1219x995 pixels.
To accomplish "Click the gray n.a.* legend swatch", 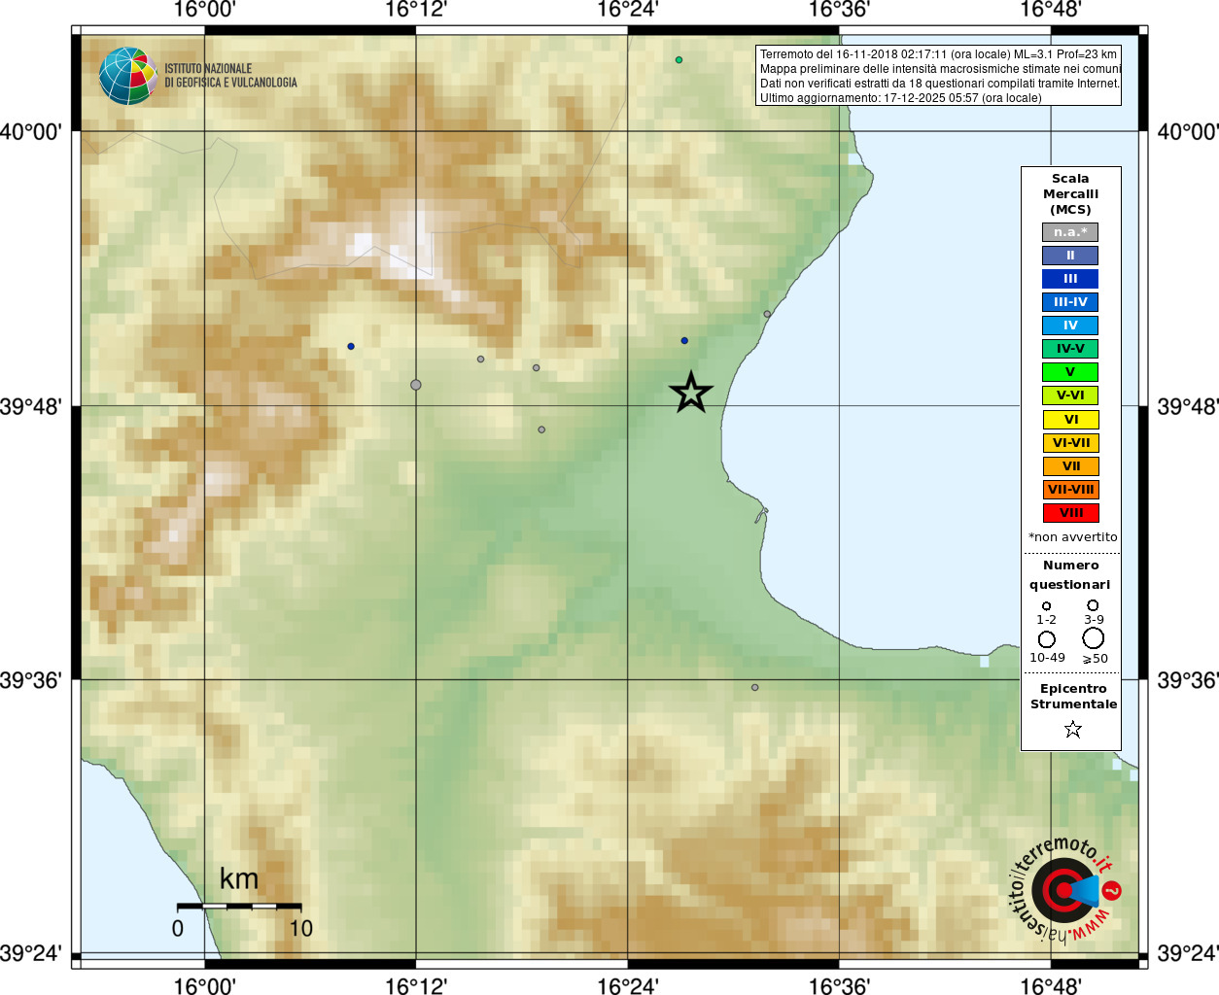I will coord(1070,232).
